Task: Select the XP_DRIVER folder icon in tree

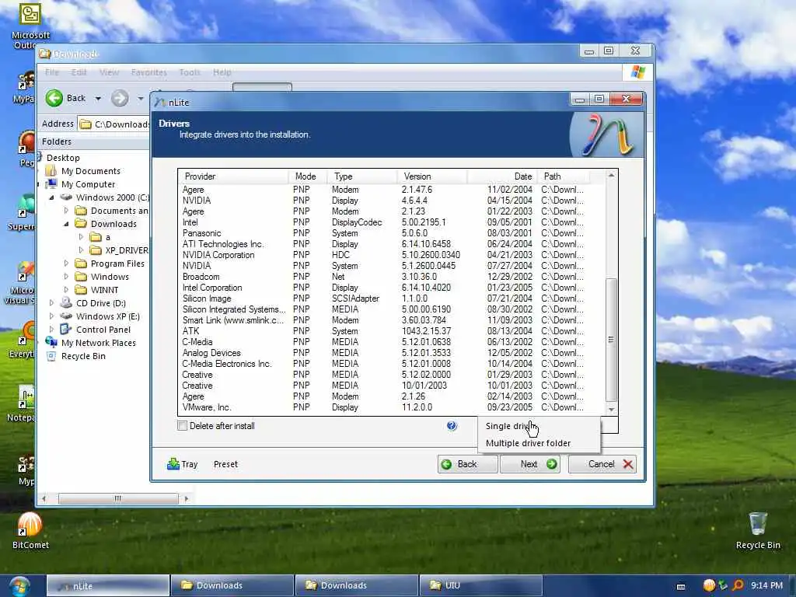Action: [96, 250]
